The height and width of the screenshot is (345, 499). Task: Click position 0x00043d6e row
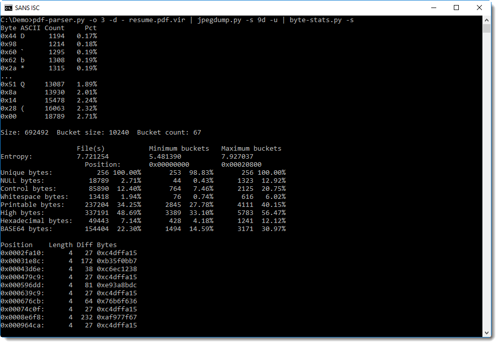coord(69,269)
